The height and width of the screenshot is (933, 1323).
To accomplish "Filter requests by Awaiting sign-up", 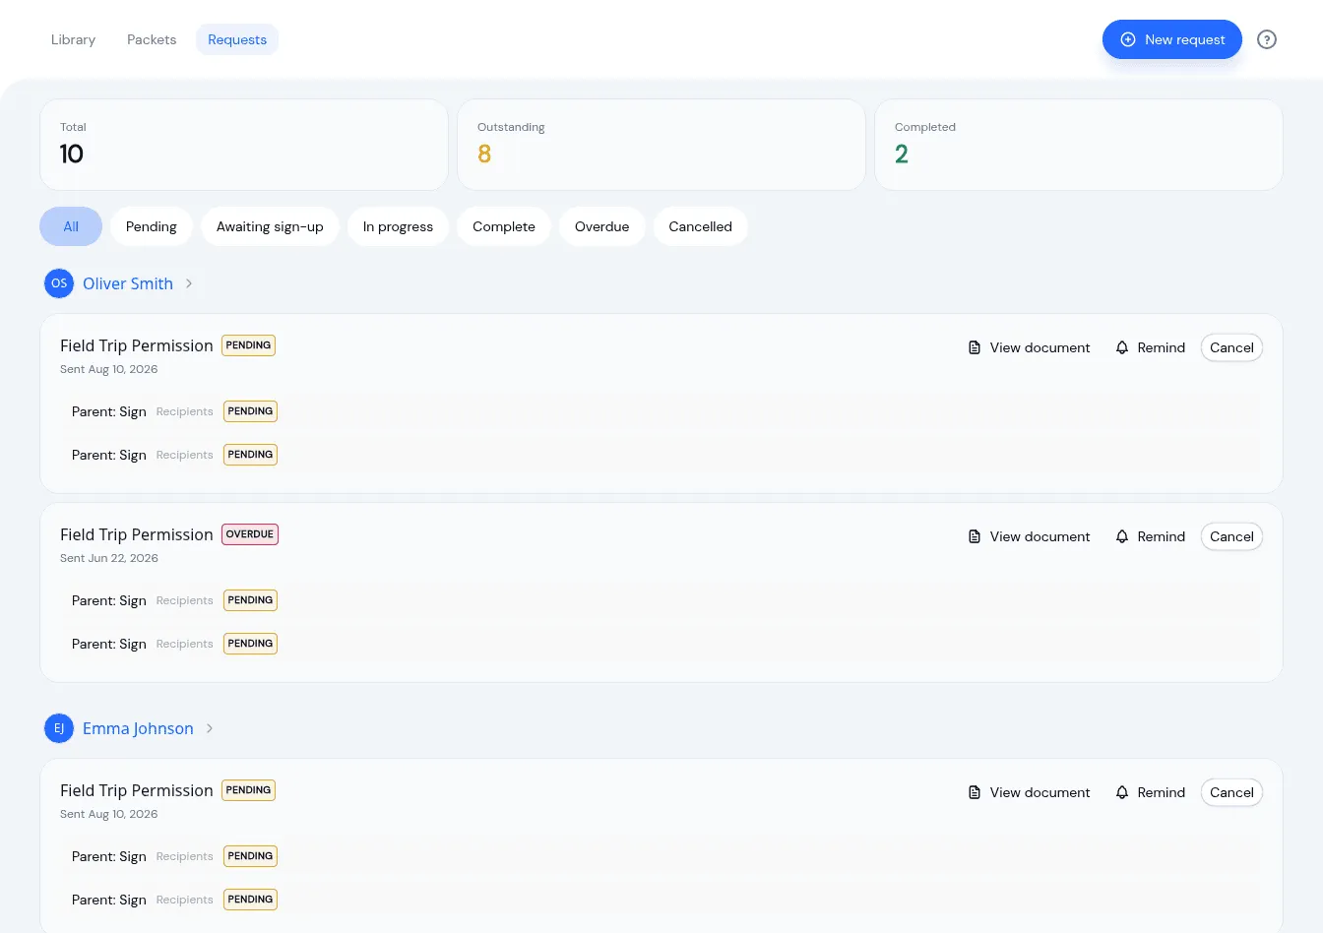I will click(270, 226).
